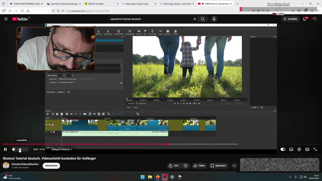Mute the video with the speaker icon

click(14, 149)
